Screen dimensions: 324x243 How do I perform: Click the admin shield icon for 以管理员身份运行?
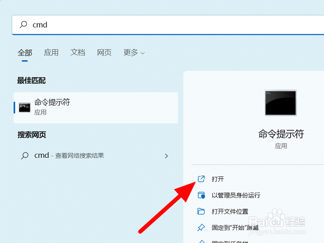coord(201,195)
